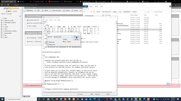Expand the sys database node
This screenshot has height=101, width=181.
(1, 35)
